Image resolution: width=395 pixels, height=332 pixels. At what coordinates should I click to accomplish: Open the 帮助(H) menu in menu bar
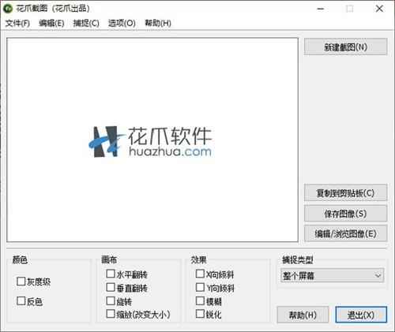pos(158,24)
